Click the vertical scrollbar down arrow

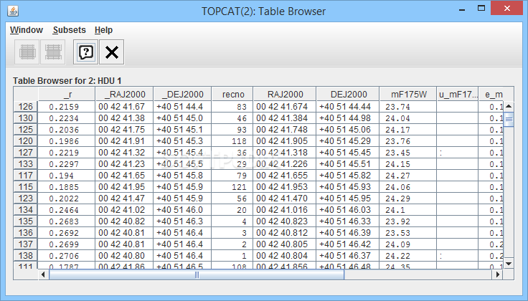pyautogui.click(x=509, y=264)
